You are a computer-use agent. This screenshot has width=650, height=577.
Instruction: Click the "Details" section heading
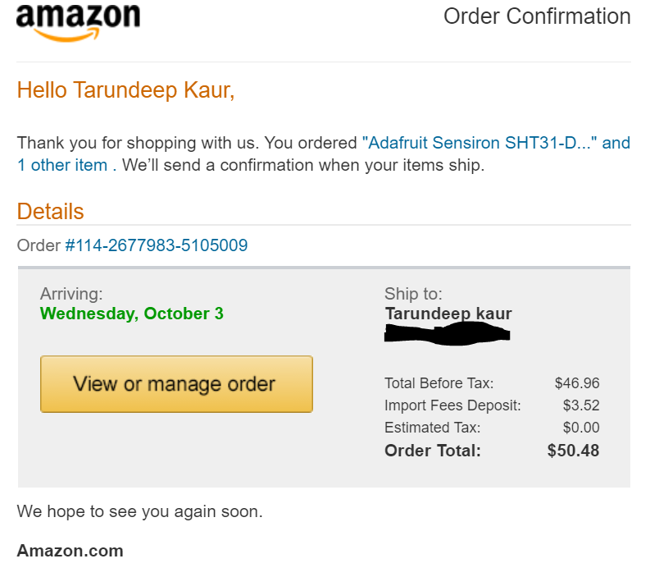point(50,211)
